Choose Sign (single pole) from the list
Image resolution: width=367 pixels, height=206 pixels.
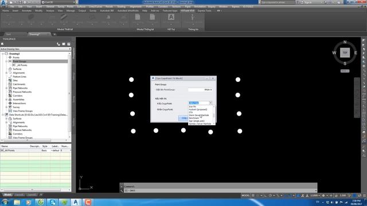[197, 121]
